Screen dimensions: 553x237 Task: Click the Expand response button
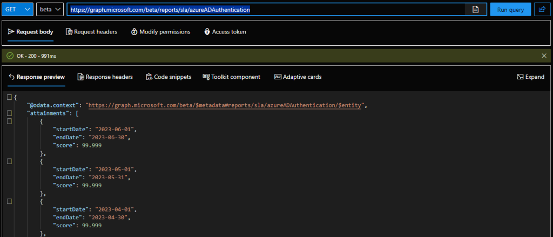pyautogui.click(x=531, y=77)
